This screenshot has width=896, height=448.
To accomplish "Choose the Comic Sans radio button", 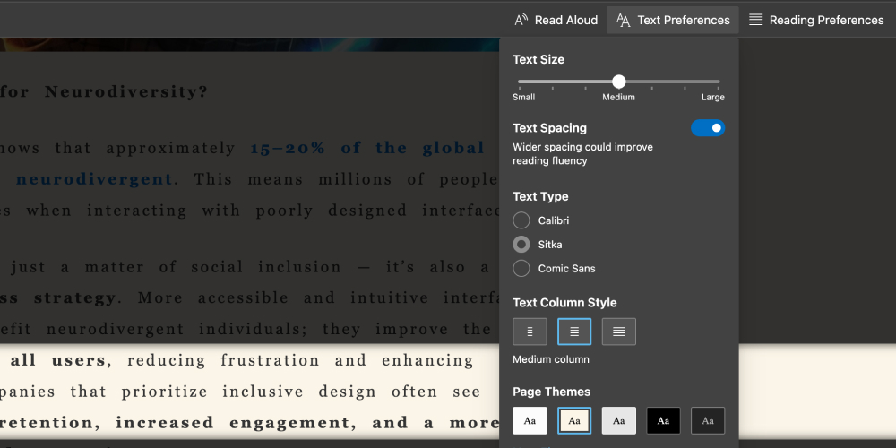I will [521, 269].
